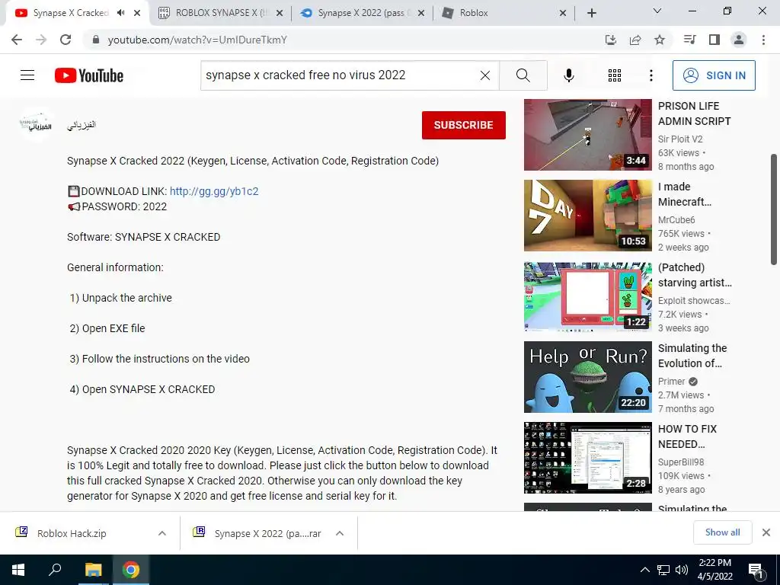780x585 pixels.
Task: Click the Sir Ploit V2 channel name
Action: click(680, 139)
